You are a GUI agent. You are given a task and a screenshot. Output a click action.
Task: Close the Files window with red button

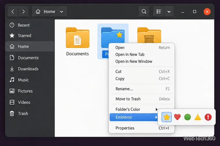point(207,12)
